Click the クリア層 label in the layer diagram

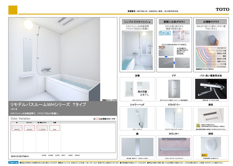[x=223, y=64]
